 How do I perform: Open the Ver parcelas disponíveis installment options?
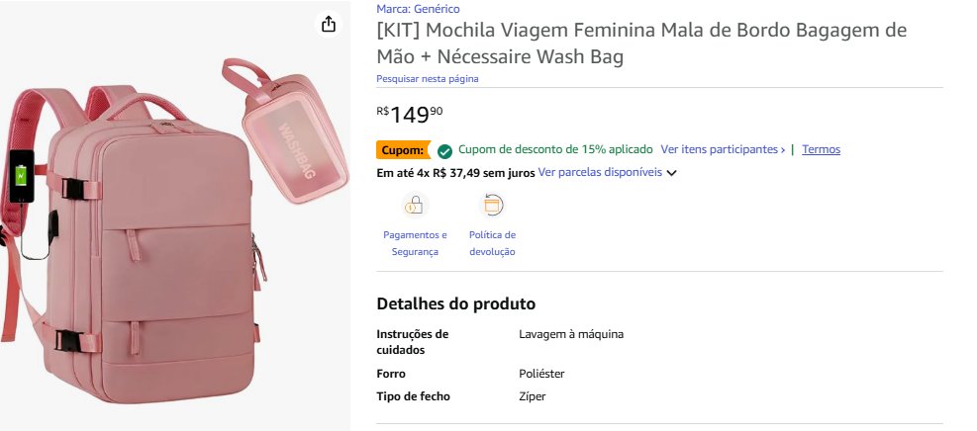(x=600, y=172)
